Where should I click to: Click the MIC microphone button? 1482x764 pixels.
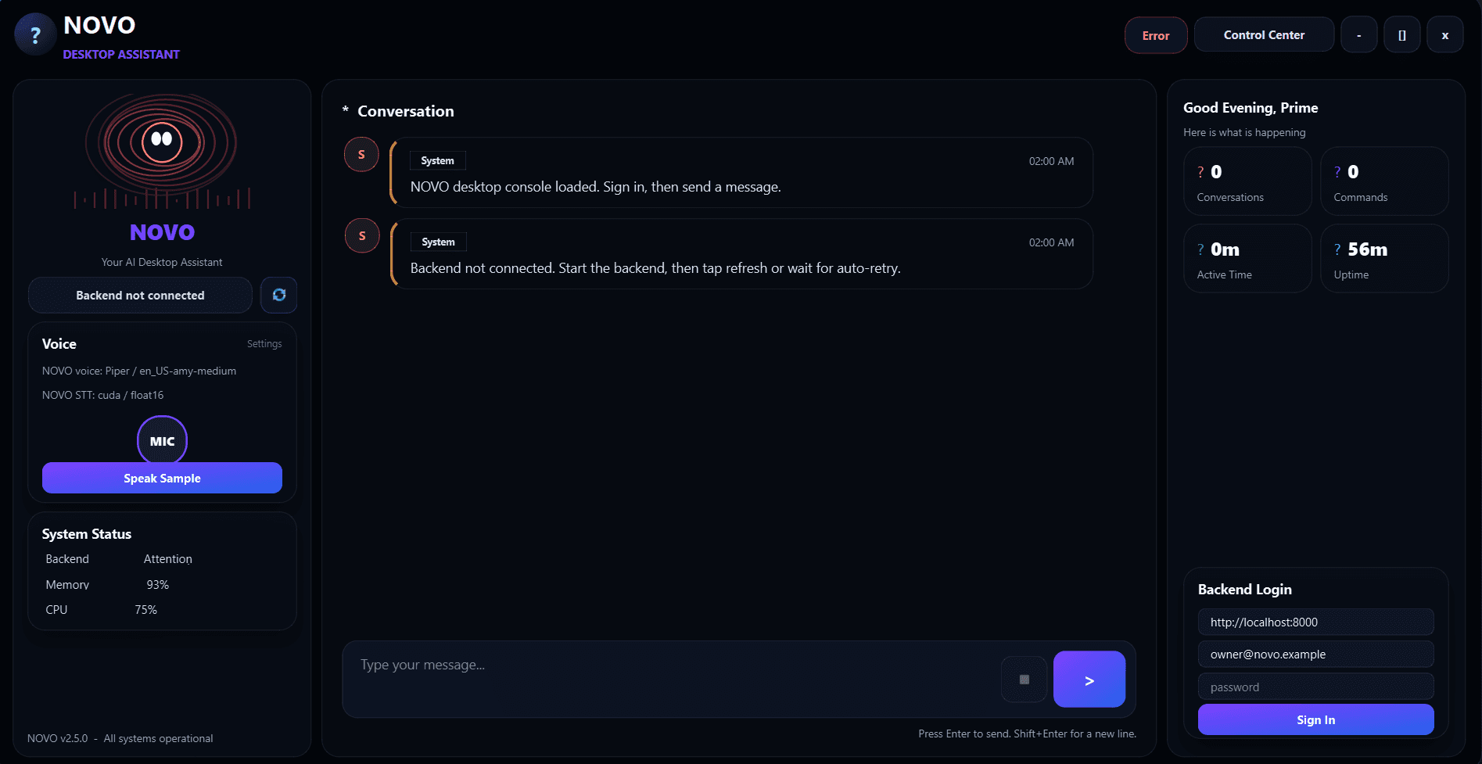point(162,441)
